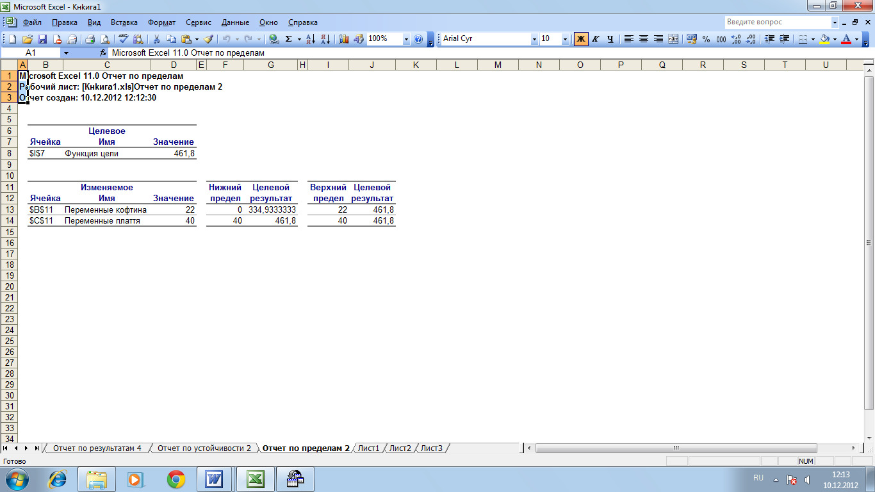The width and height of the screenshot is (875, 492).
Task: Launch the Chart Wizard icon
Action: point(344,39)
